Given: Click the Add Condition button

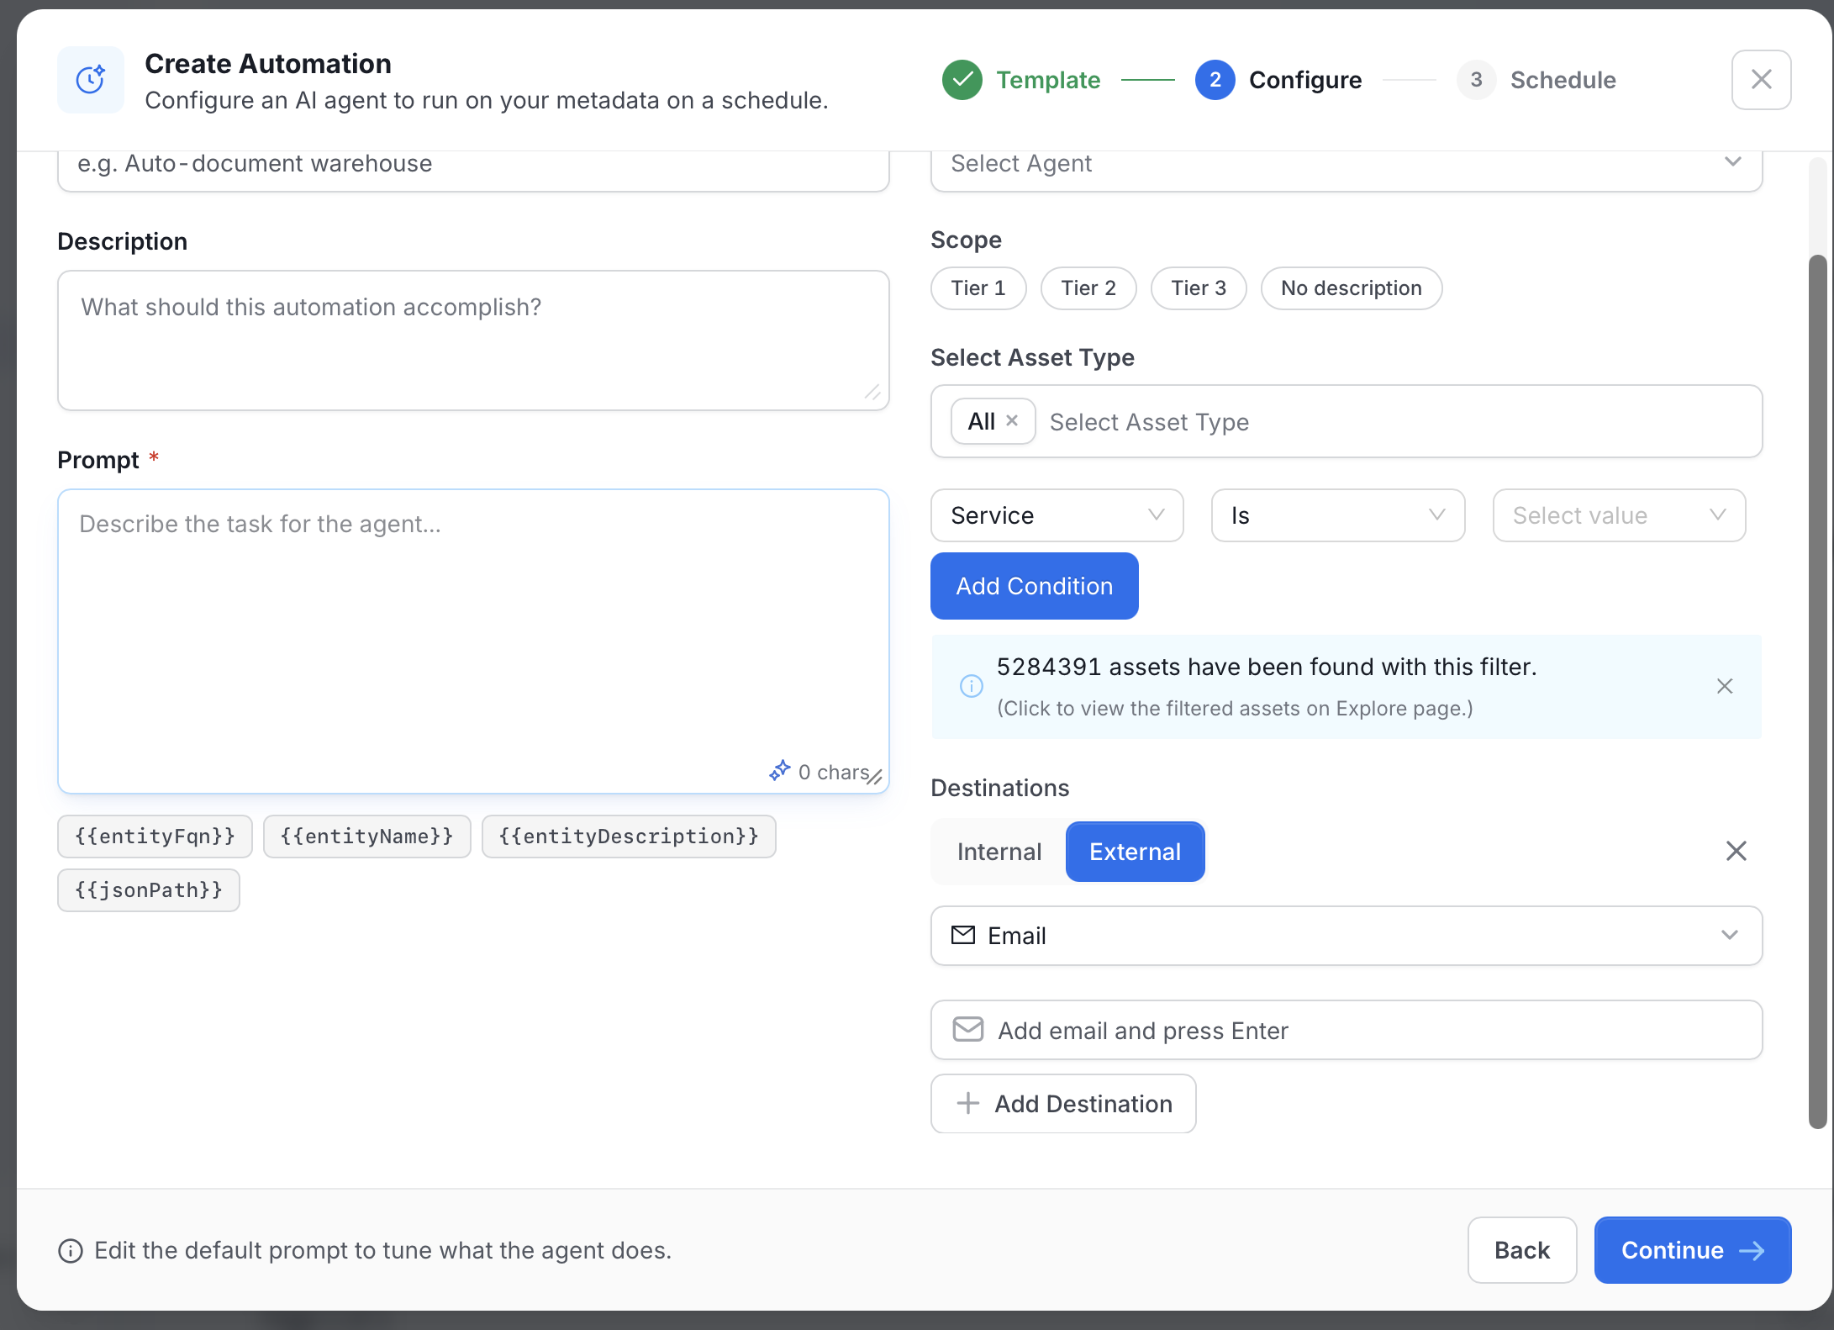Looking at the screenshot, I should tap(1035, 586).
